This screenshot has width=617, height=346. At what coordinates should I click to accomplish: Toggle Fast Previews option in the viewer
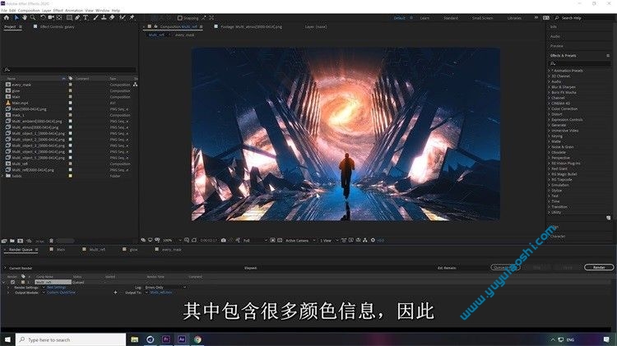351,240
